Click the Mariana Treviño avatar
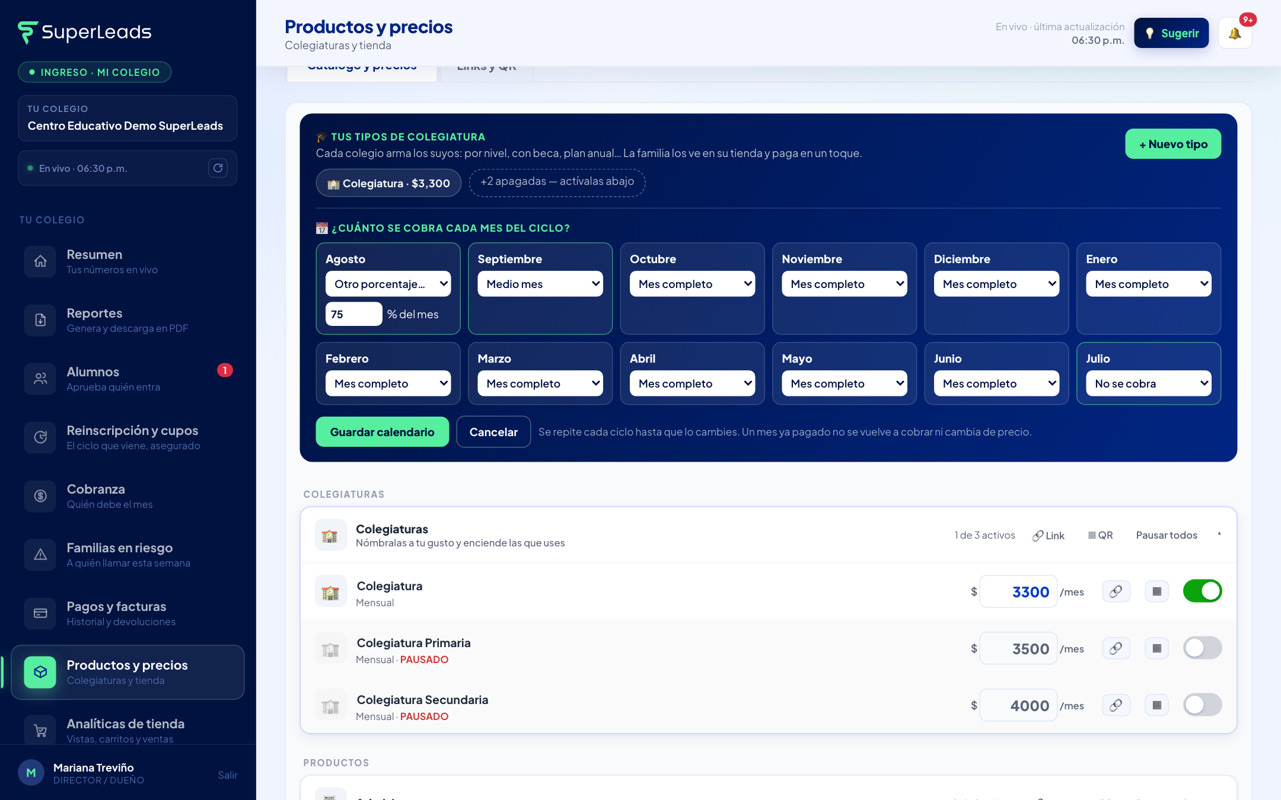The width and height of the screenshot is (1281, 800). [x=31, y=773]
